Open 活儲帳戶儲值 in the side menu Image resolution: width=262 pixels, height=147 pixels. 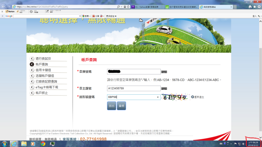click(45, 76)
